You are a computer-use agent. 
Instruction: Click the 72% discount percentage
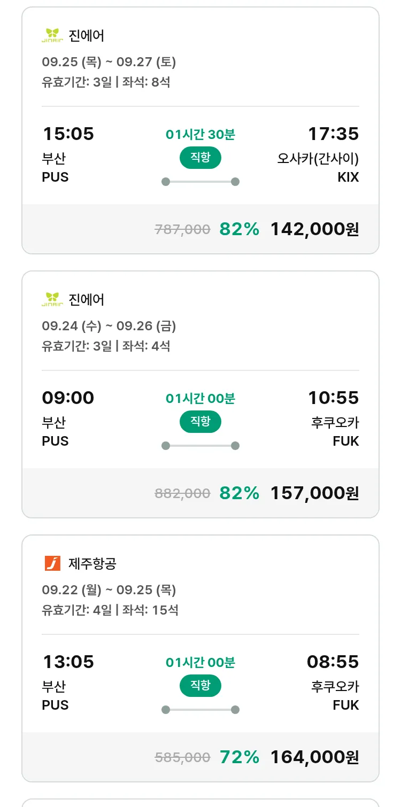240,757
